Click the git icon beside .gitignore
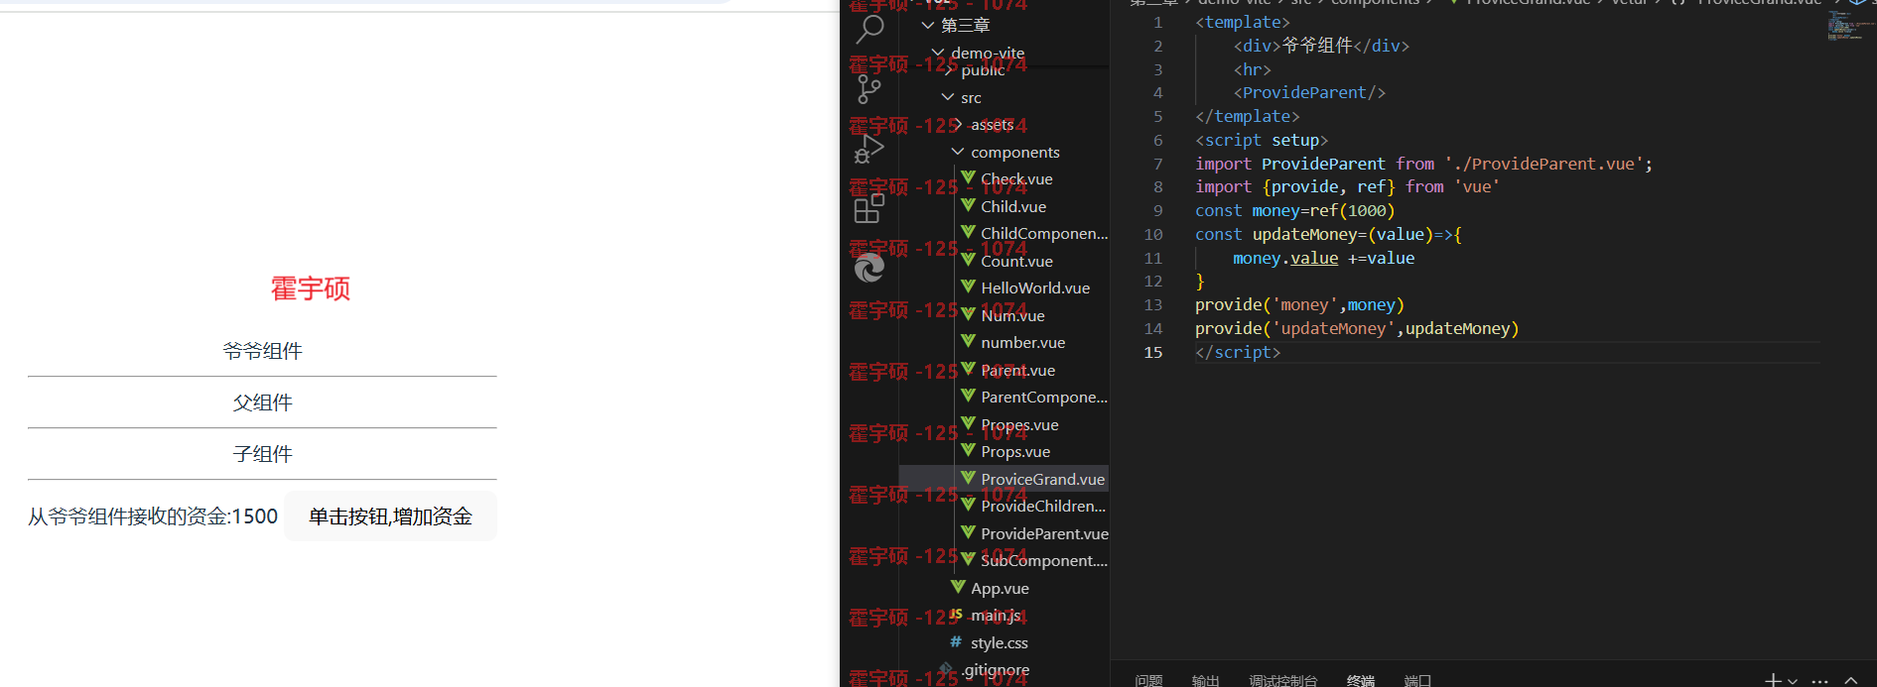 947,669
